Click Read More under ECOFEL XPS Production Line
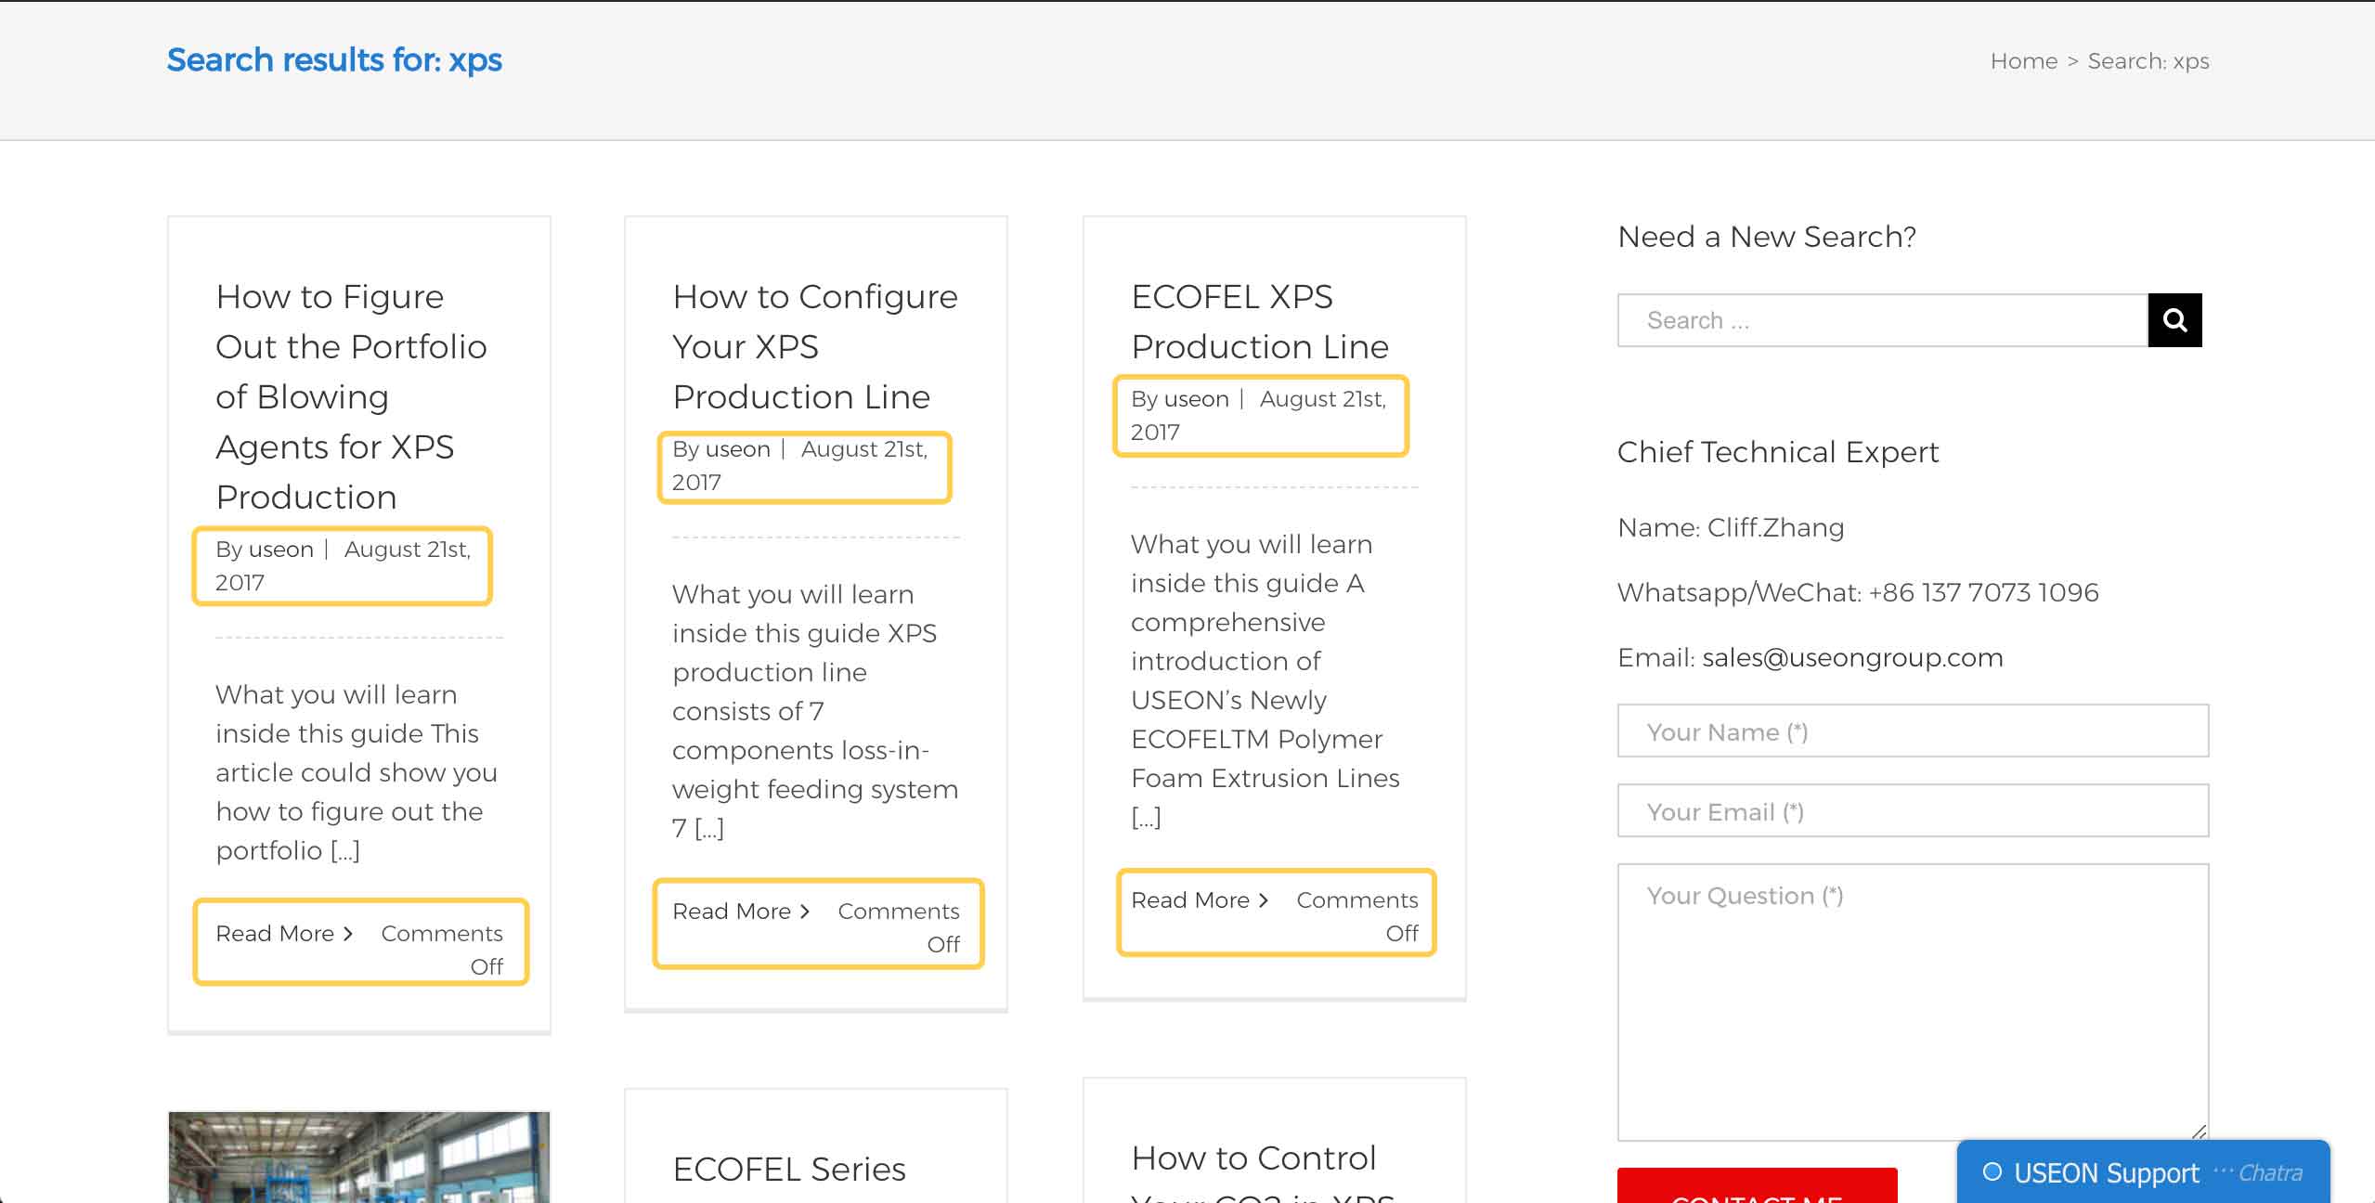The height and width of the screenshot is (1203, 2375). 1200,899
